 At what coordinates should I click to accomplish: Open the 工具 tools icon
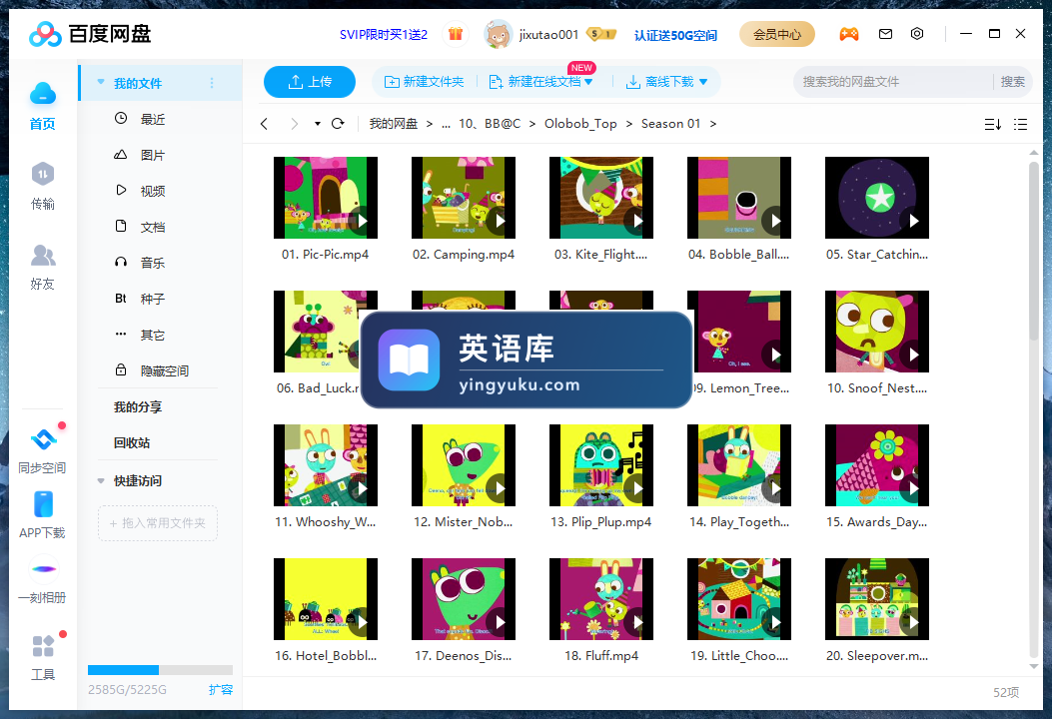[42, 646]
